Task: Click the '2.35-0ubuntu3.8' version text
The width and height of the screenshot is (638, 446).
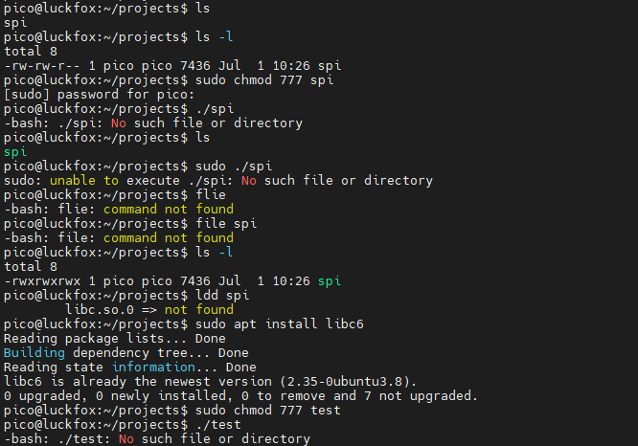Action: pyautogui.click(x=345, y=381)
